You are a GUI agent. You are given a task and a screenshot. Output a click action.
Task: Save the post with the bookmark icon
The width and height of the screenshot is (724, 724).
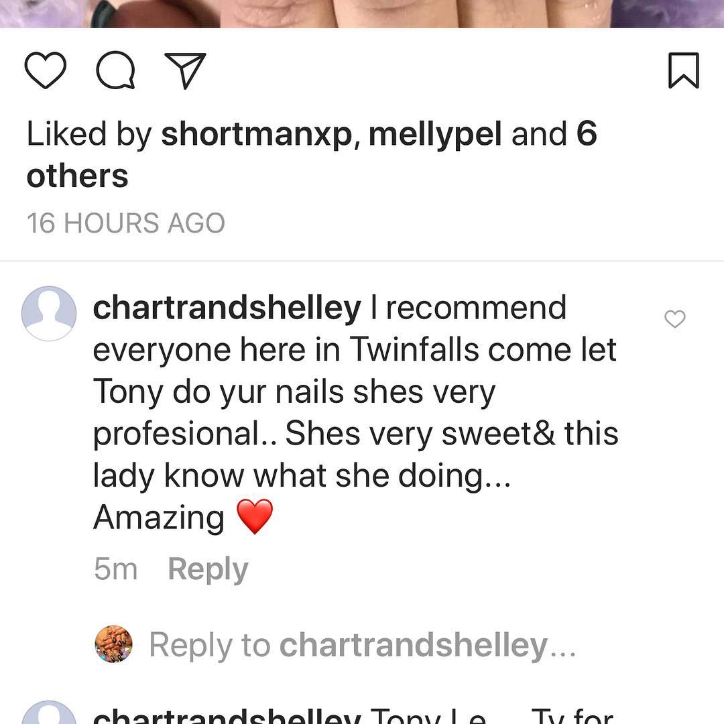(x=683, y=70)
